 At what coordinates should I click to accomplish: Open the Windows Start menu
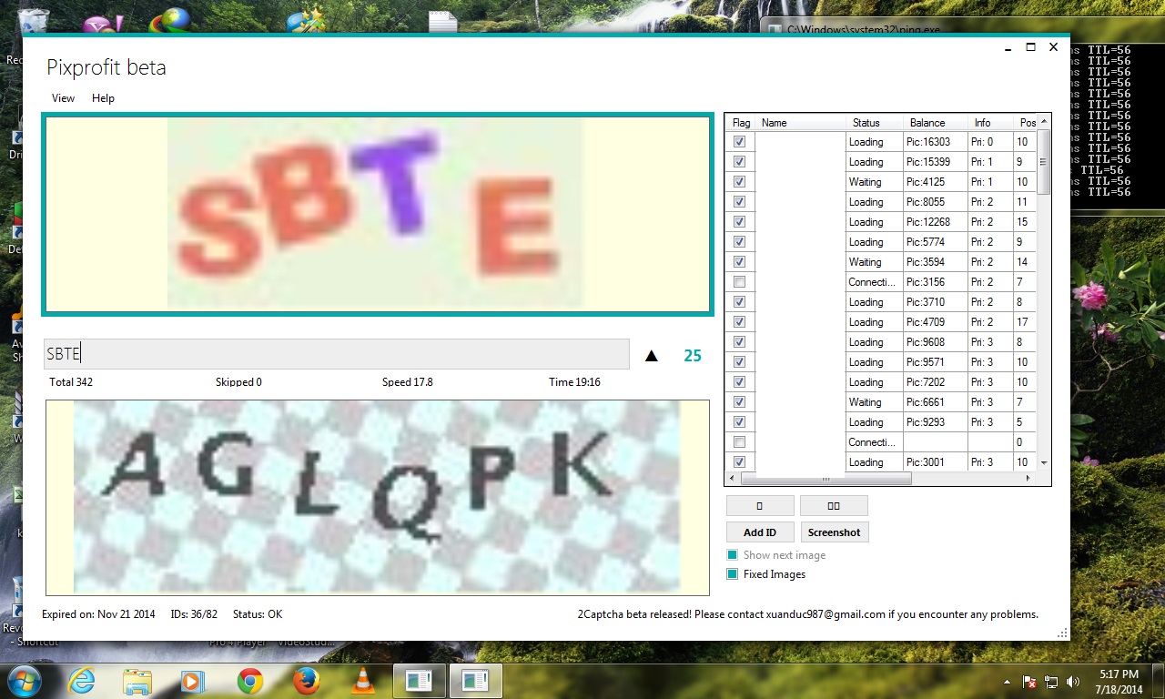click(25, 680)
